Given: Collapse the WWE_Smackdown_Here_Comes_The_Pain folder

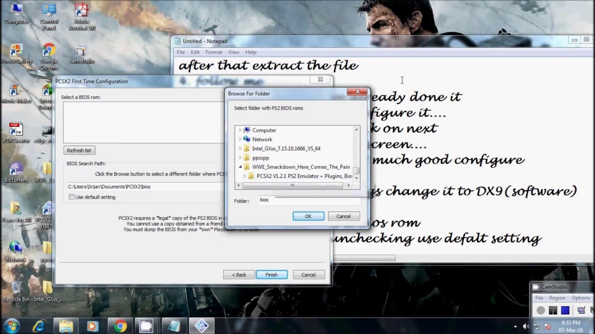Looking at the screenshot, I should pos(240,167).
